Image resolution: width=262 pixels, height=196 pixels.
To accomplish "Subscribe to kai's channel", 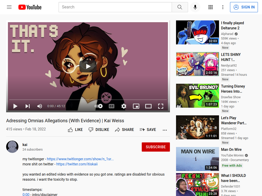I will click(156, 147).
